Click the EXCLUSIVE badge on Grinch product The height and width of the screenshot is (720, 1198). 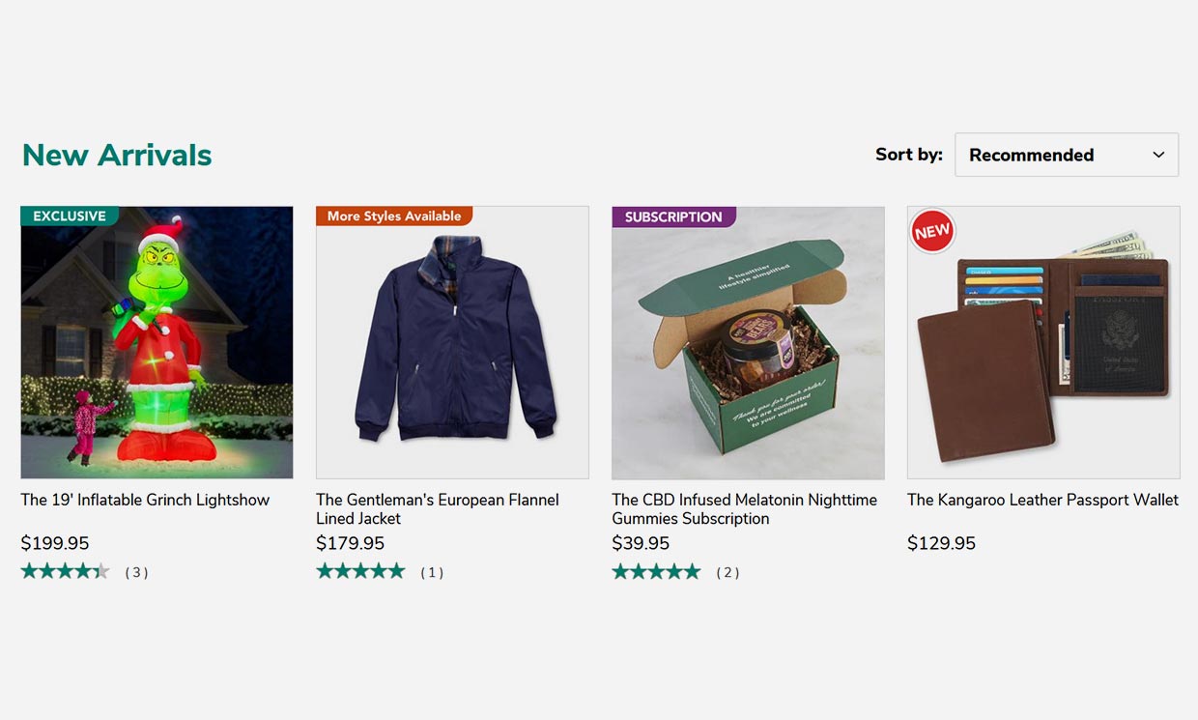pyautogui.click(x=69, y=216)
